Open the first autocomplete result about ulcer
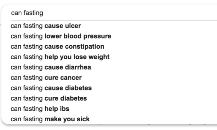217x130 pixels. pos(46,26)
